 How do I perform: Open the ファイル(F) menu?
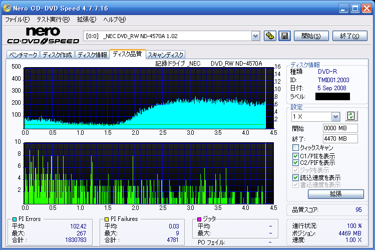[x=17, y=20]
